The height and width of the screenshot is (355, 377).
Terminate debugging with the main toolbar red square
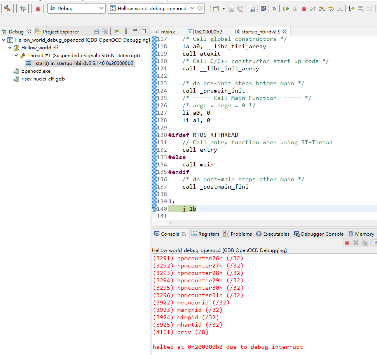pos(304,9)
